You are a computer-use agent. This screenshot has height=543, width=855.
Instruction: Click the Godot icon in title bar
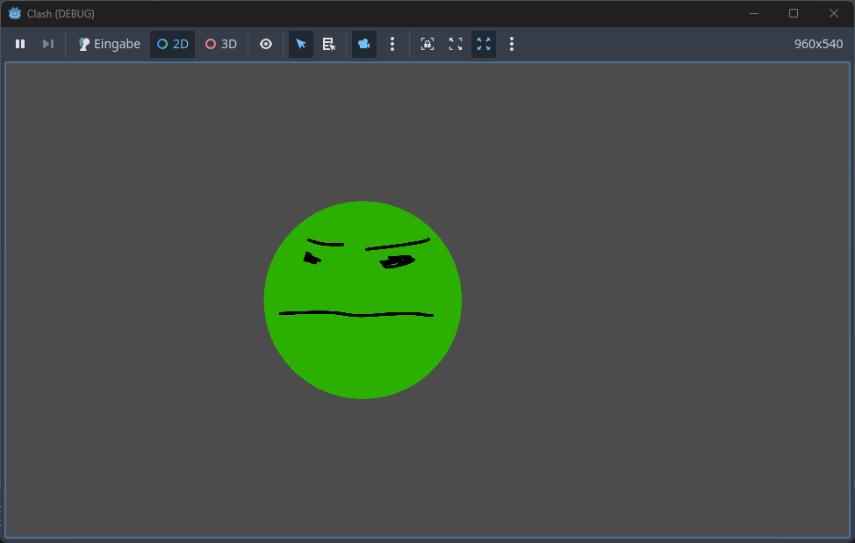[15, 14]
